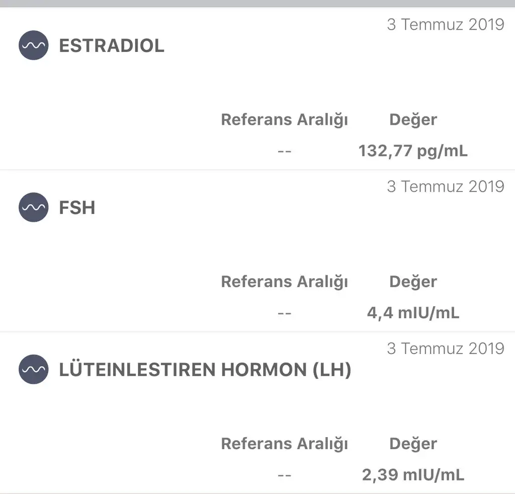Viewport: 515px width, 494px height.
Task: Click Referans Aralığı label under LH
Action: coord(285,444)
